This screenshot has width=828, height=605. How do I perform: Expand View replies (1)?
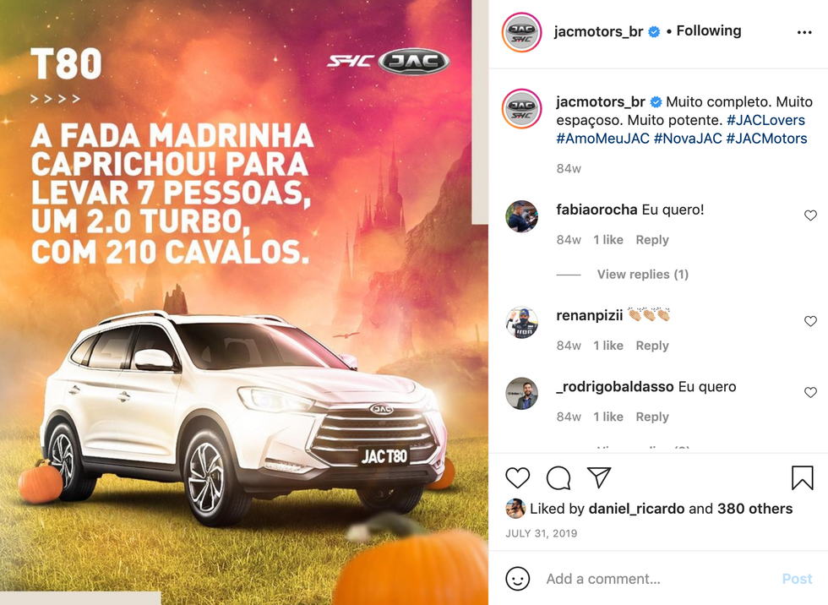(x=643, y=275)
